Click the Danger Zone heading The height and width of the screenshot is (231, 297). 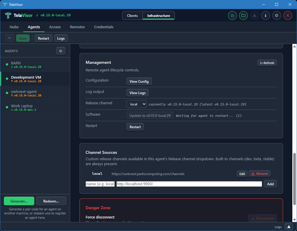[x=98, y=208]
